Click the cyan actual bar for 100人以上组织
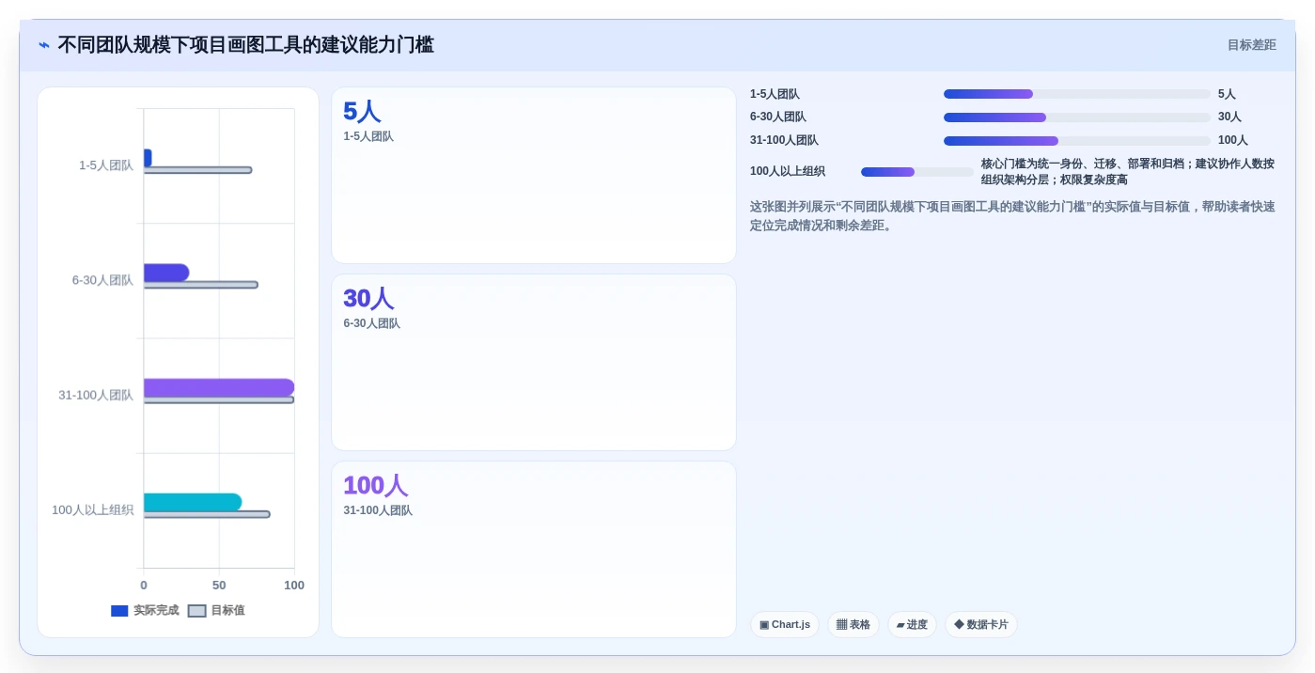The height and width of the screenshot is (673, 1315). [193, 502]
